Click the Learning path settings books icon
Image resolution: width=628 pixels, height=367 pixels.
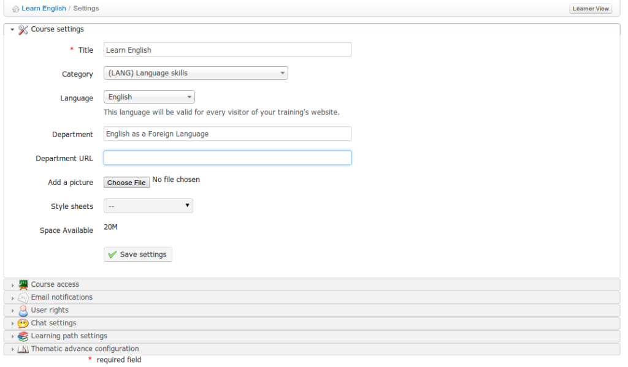pyautogui.click(x=23, y=336)
